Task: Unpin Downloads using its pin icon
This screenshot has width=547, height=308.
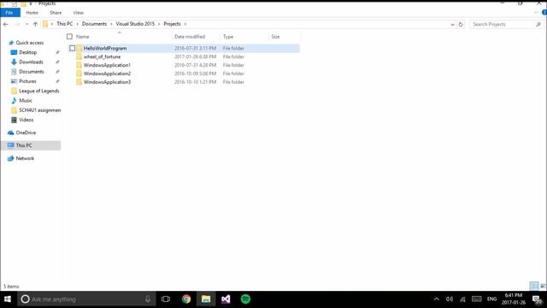Action: (x=57, y=62)
